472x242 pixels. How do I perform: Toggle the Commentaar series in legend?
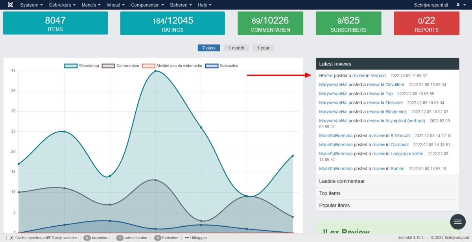click(108, 66)
